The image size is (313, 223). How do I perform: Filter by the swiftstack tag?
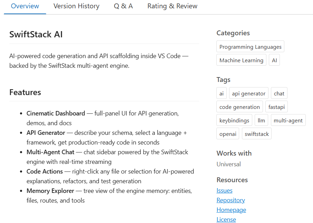[256, 133]
